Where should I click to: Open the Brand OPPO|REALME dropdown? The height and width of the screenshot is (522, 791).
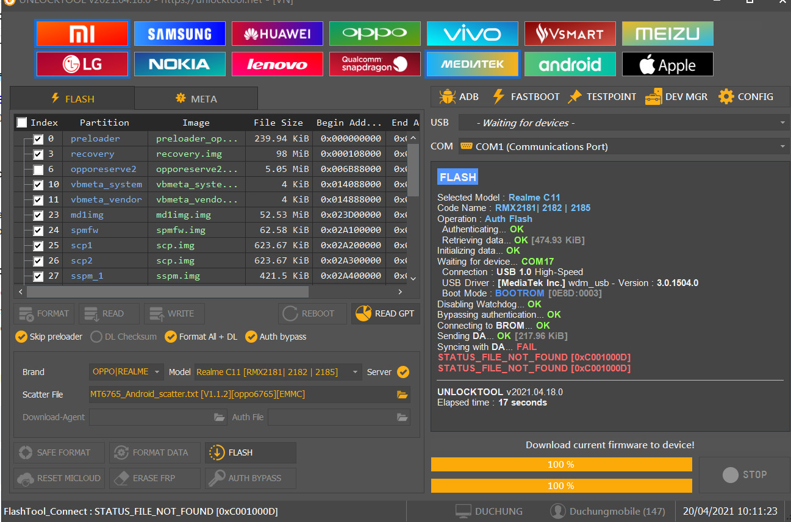point(126,371)
